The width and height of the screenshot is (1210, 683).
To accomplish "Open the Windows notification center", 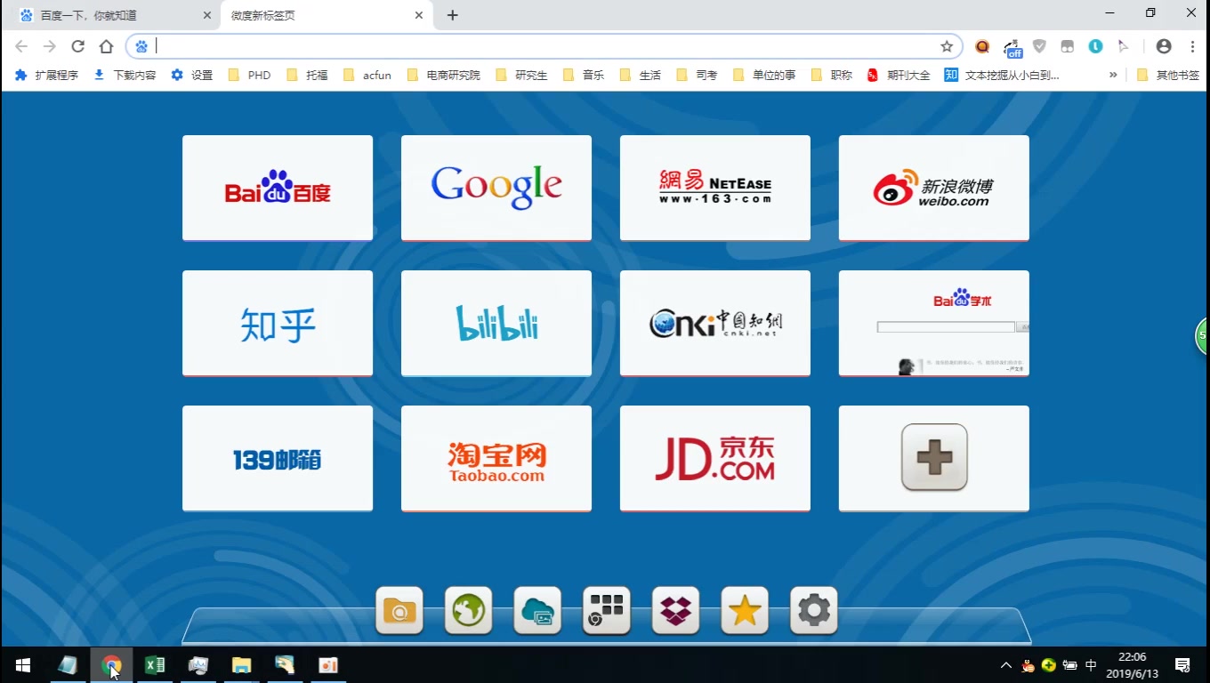I will [x=1182, y=665].
